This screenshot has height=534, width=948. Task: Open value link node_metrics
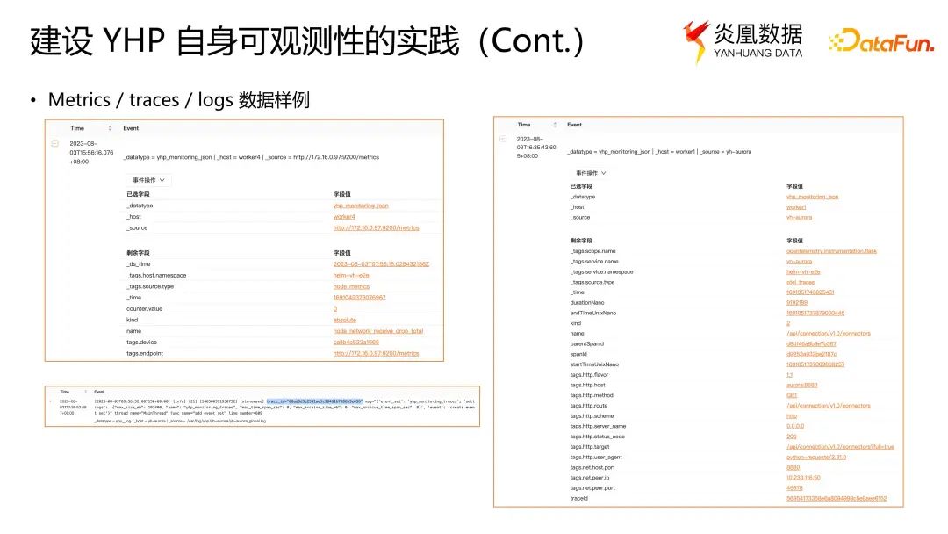click(351, 286)
